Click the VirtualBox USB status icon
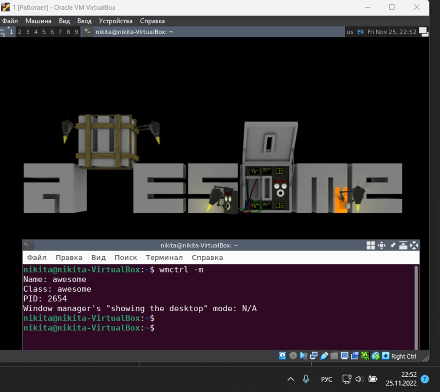This screenshot has width=440, height=392. pyautogui.click(x=324, y=356)
